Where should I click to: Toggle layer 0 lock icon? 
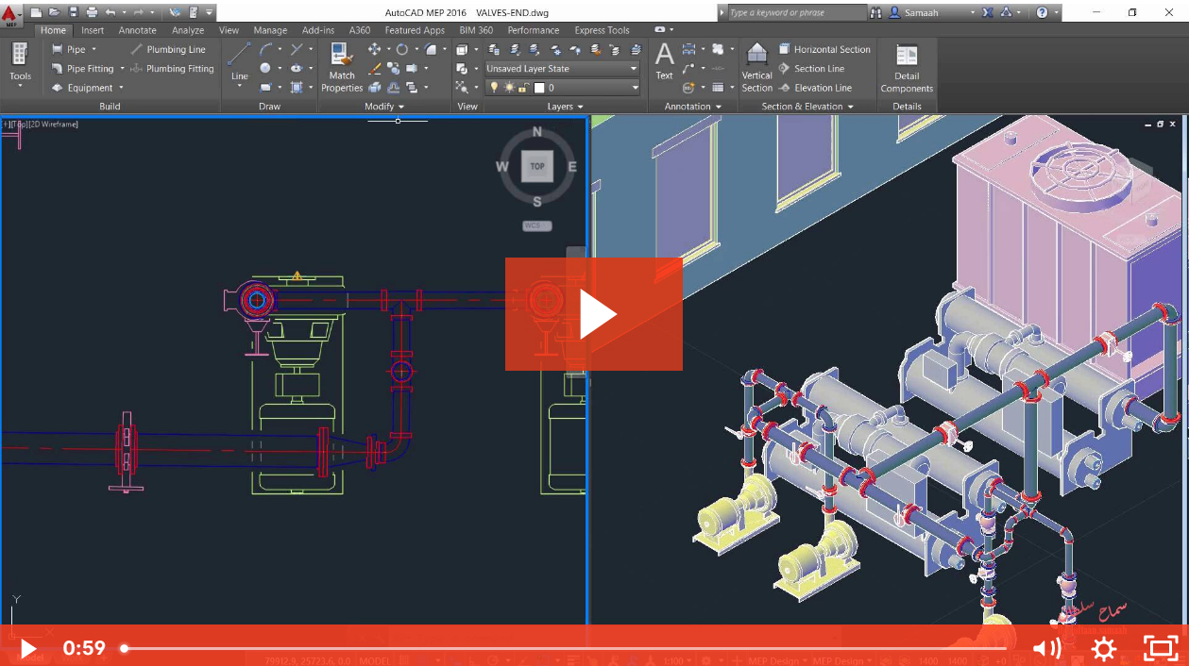(524, 88)
